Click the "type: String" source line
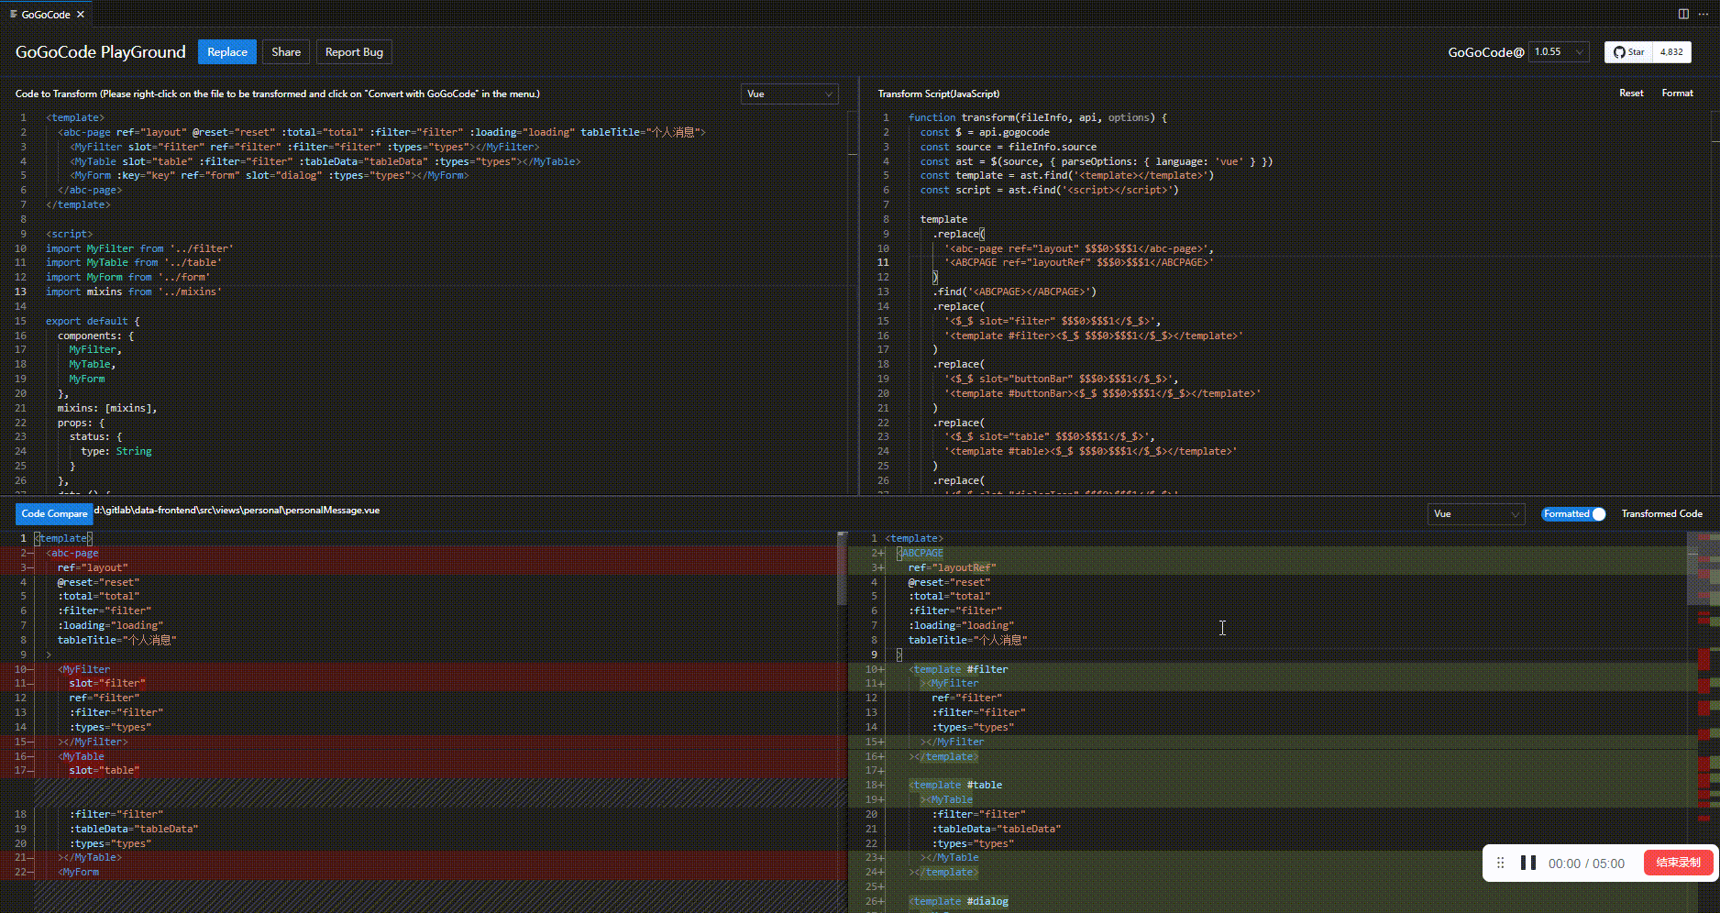This screenshot has height=913, width=1720. tap(116, 451)
